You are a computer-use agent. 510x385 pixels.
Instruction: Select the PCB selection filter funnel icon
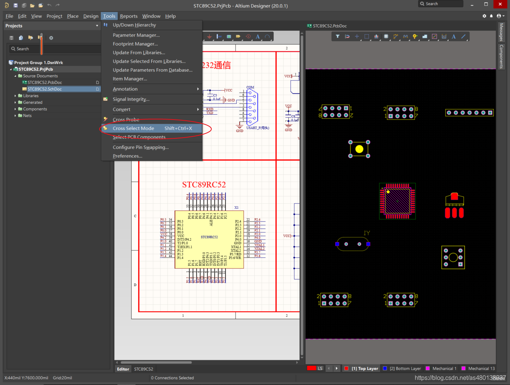(338, 36)
